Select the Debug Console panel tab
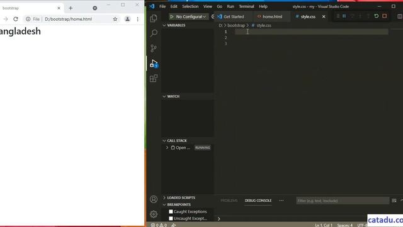403x227 pixels. pos(258,201)
